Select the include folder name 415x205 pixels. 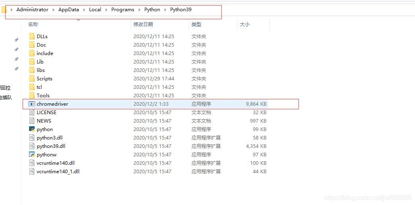click(x=45, y=53)
